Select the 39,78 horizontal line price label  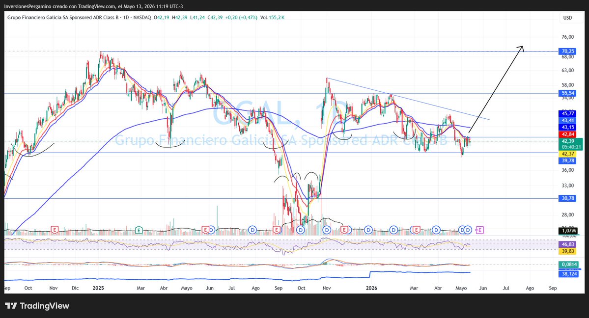coord(567,160)
